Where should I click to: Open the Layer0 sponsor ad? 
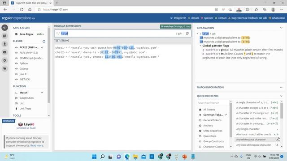pyautogui.click(x=26, y=126)
